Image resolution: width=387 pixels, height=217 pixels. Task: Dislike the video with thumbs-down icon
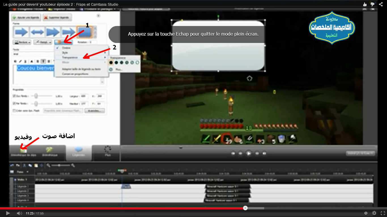[x=373, y=4]
